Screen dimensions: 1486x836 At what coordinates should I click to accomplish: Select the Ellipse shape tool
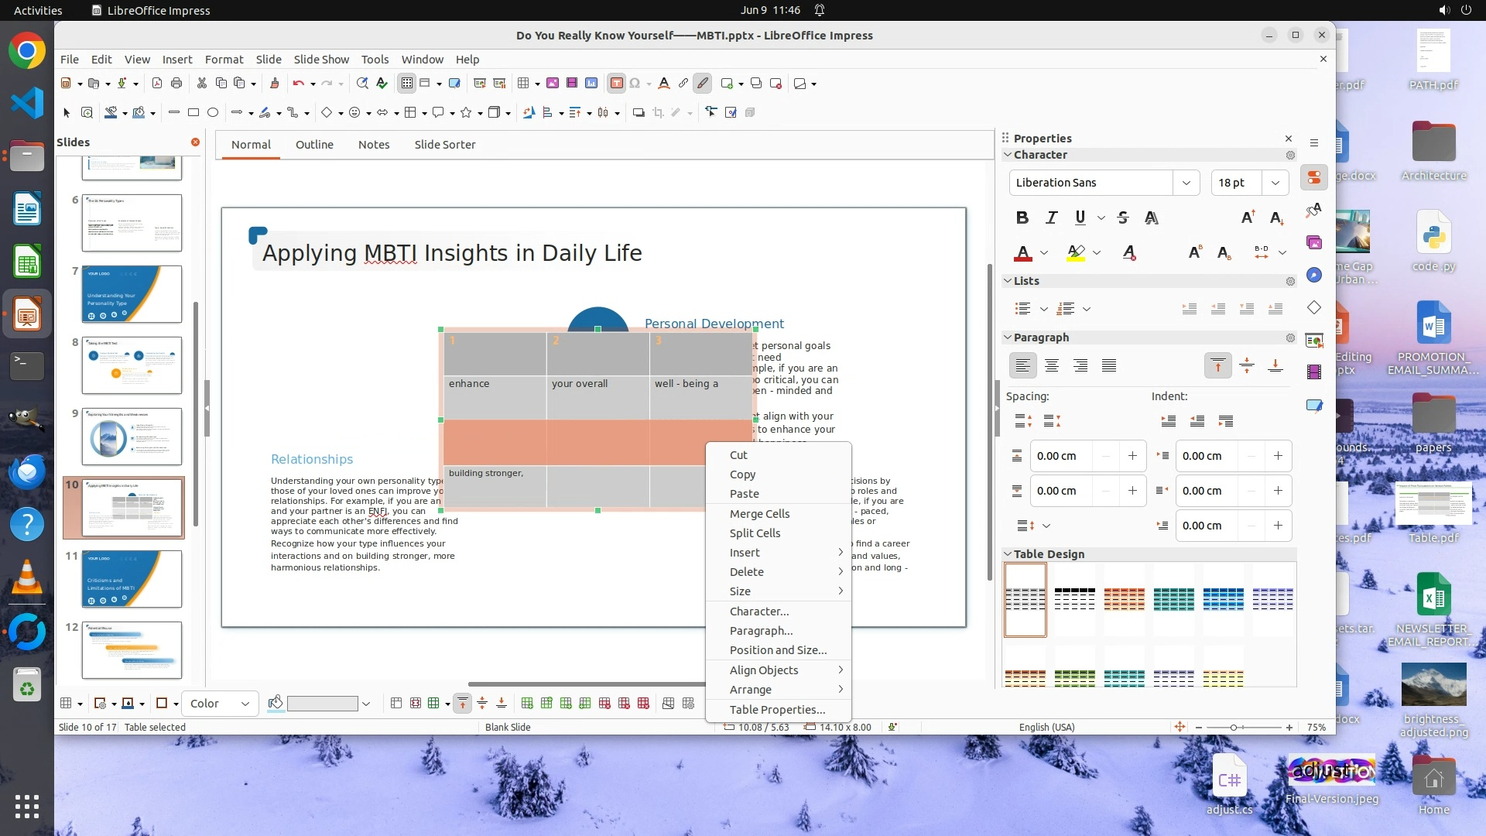[x=213, y=113]
